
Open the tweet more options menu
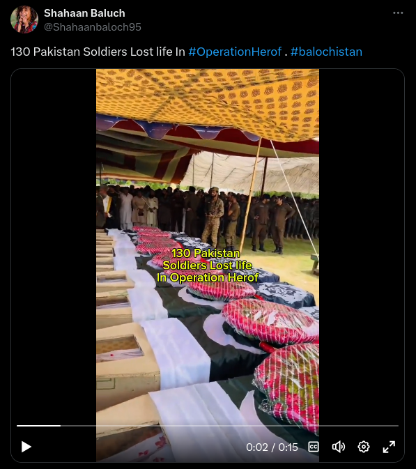398,13
